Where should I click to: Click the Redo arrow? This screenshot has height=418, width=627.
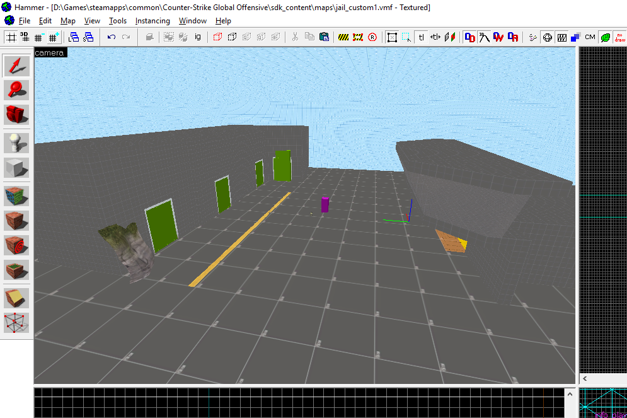click(126, 37)
